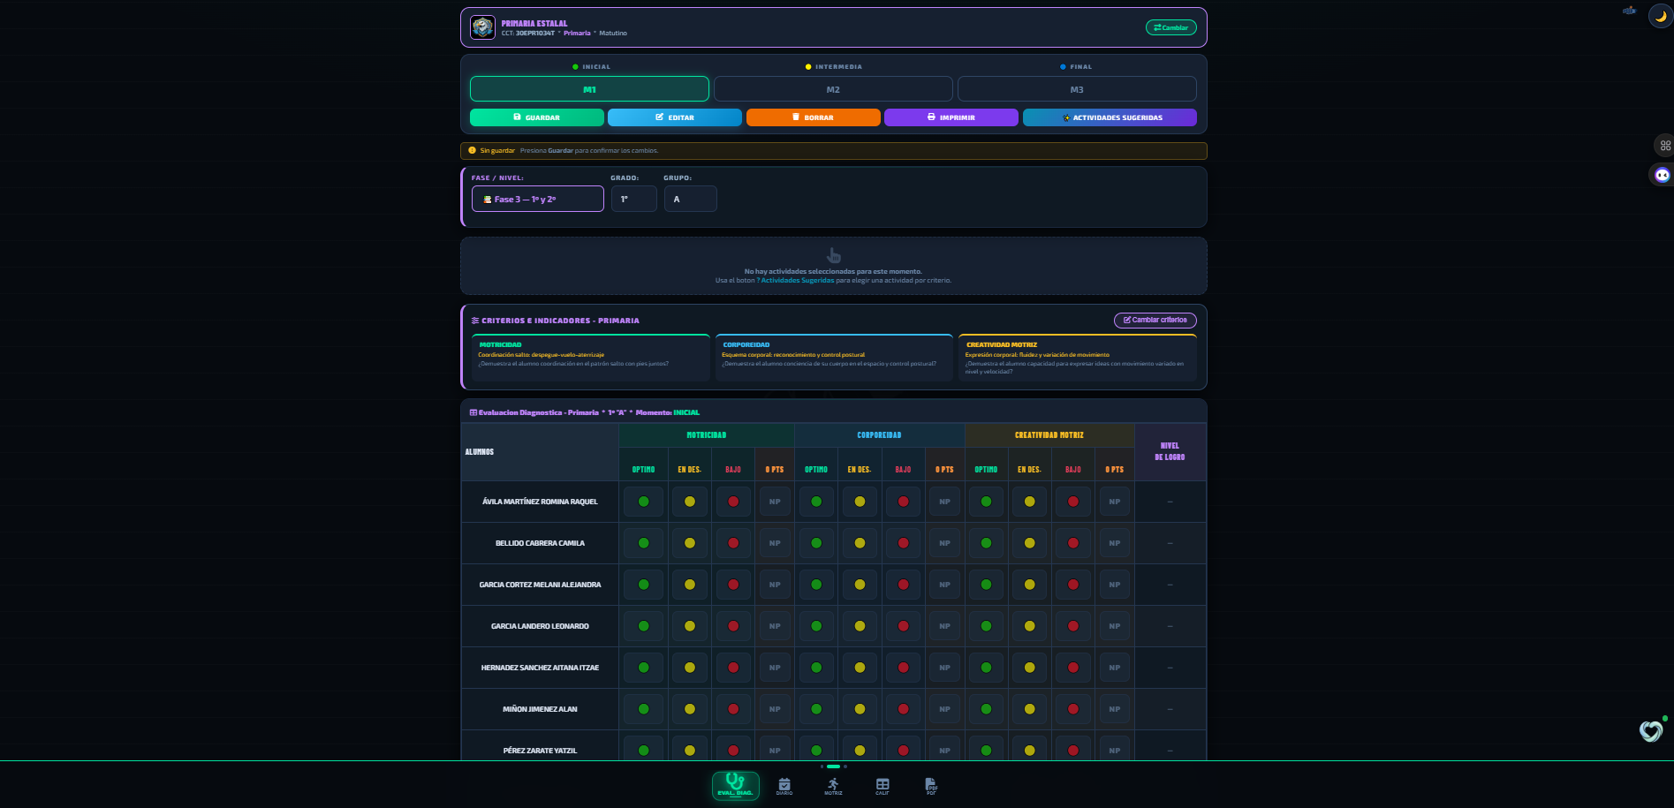Mark Hernadez Sanchez Creatividad Motriz as Bajo

(1072, 668)
